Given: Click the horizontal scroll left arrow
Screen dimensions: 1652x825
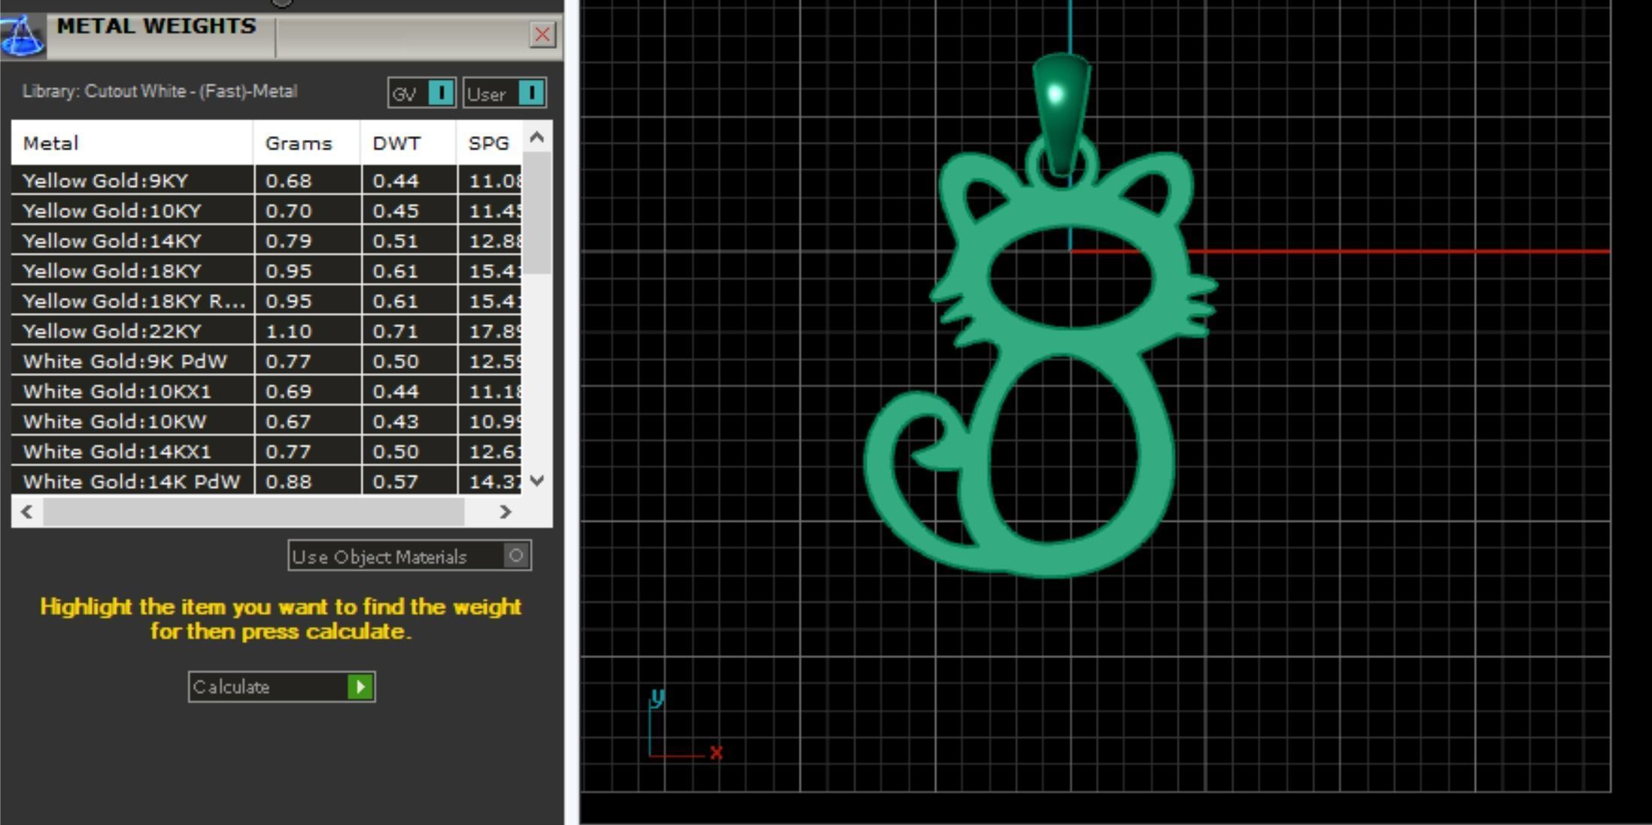Looking at the screenshot, I should [27, 512].
